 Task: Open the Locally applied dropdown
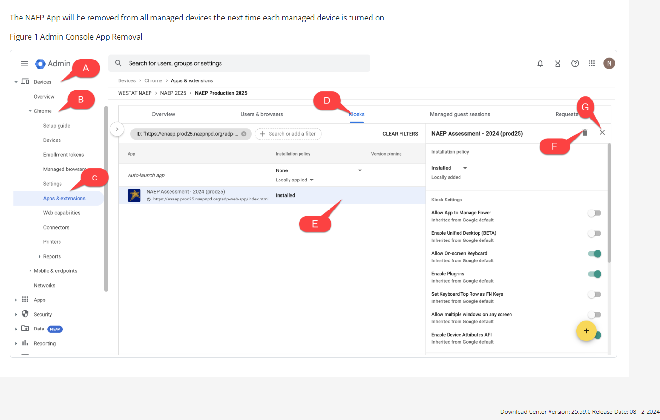pos(295,180)
